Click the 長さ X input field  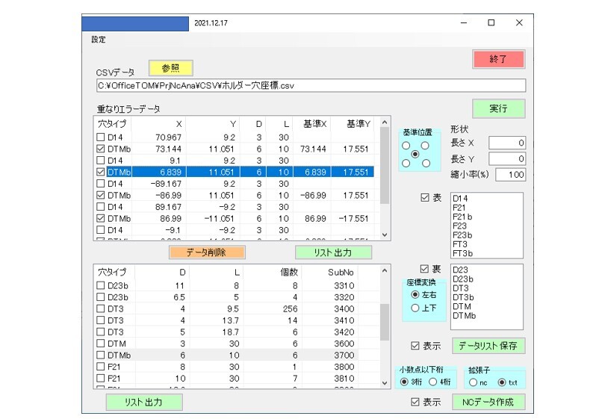click(x=507, y=143)
